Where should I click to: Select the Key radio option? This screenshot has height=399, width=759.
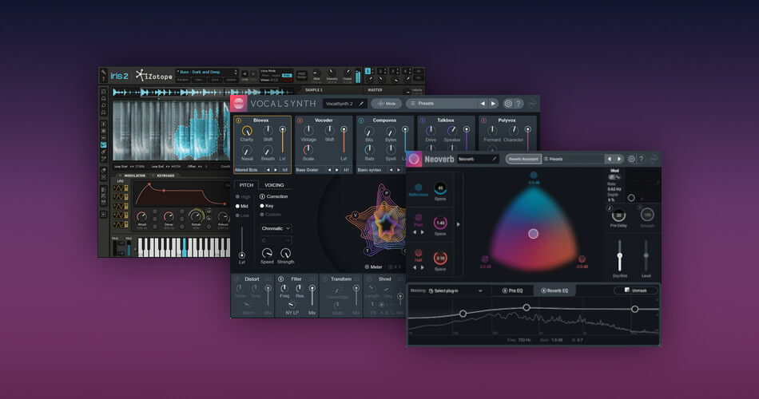tap(262, 206)
